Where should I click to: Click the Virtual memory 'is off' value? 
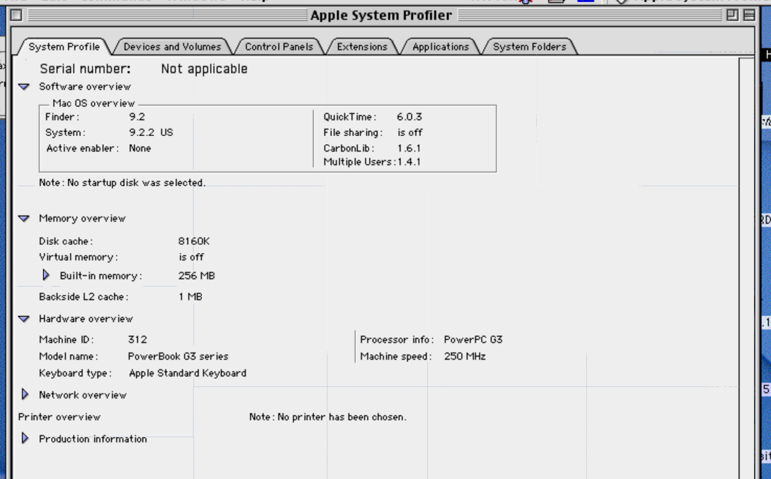tap(191, 257)
